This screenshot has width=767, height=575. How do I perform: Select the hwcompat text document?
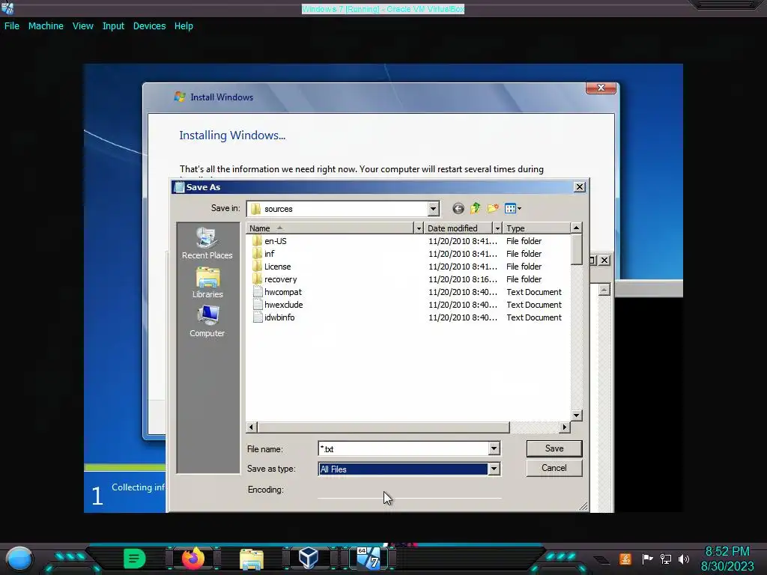pyautogui.click(x=282, y=292)
